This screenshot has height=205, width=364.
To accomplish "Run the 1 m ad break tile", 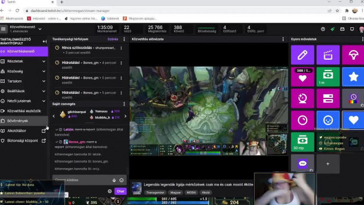I will [x=328, y=77].
